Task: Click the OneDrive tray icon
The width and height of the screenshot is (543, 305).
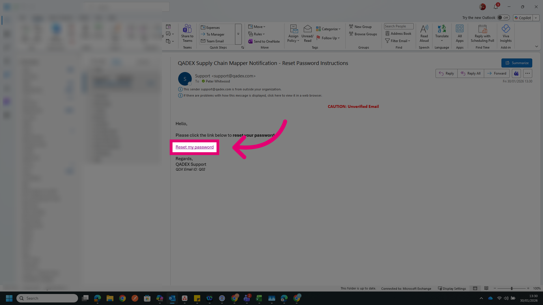Action: click(490, 298)
